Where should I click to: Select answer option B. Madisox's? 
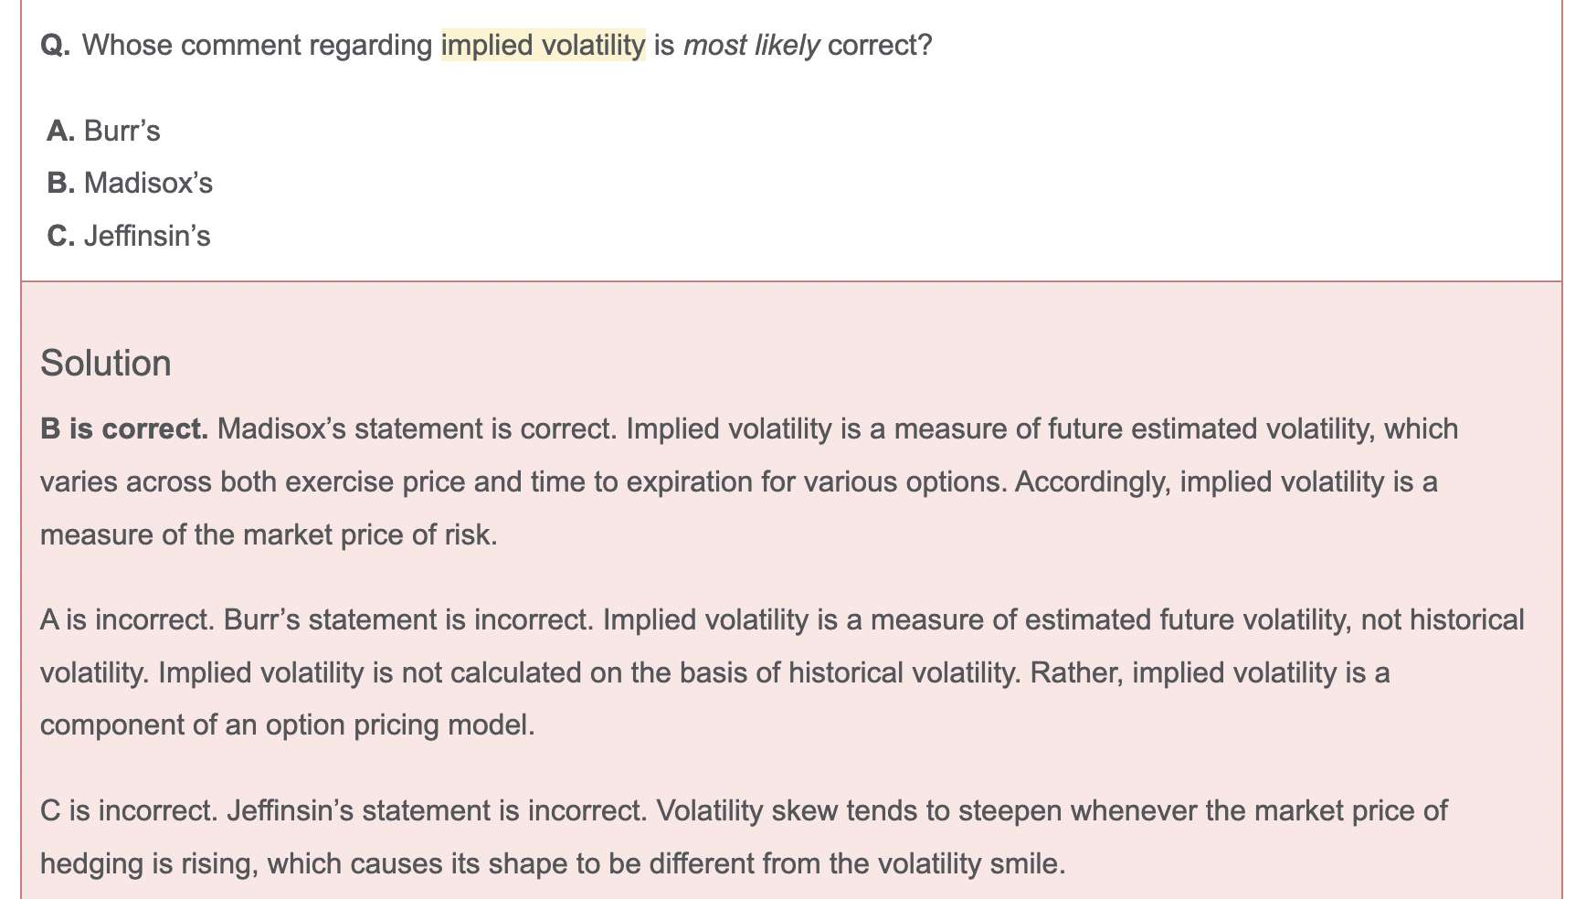130,183
